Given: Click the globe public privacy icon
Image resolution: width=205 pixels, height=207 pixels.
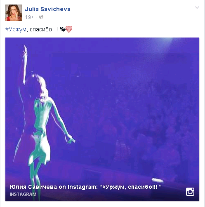Looking at the screenshot, I should click(41, 17).
